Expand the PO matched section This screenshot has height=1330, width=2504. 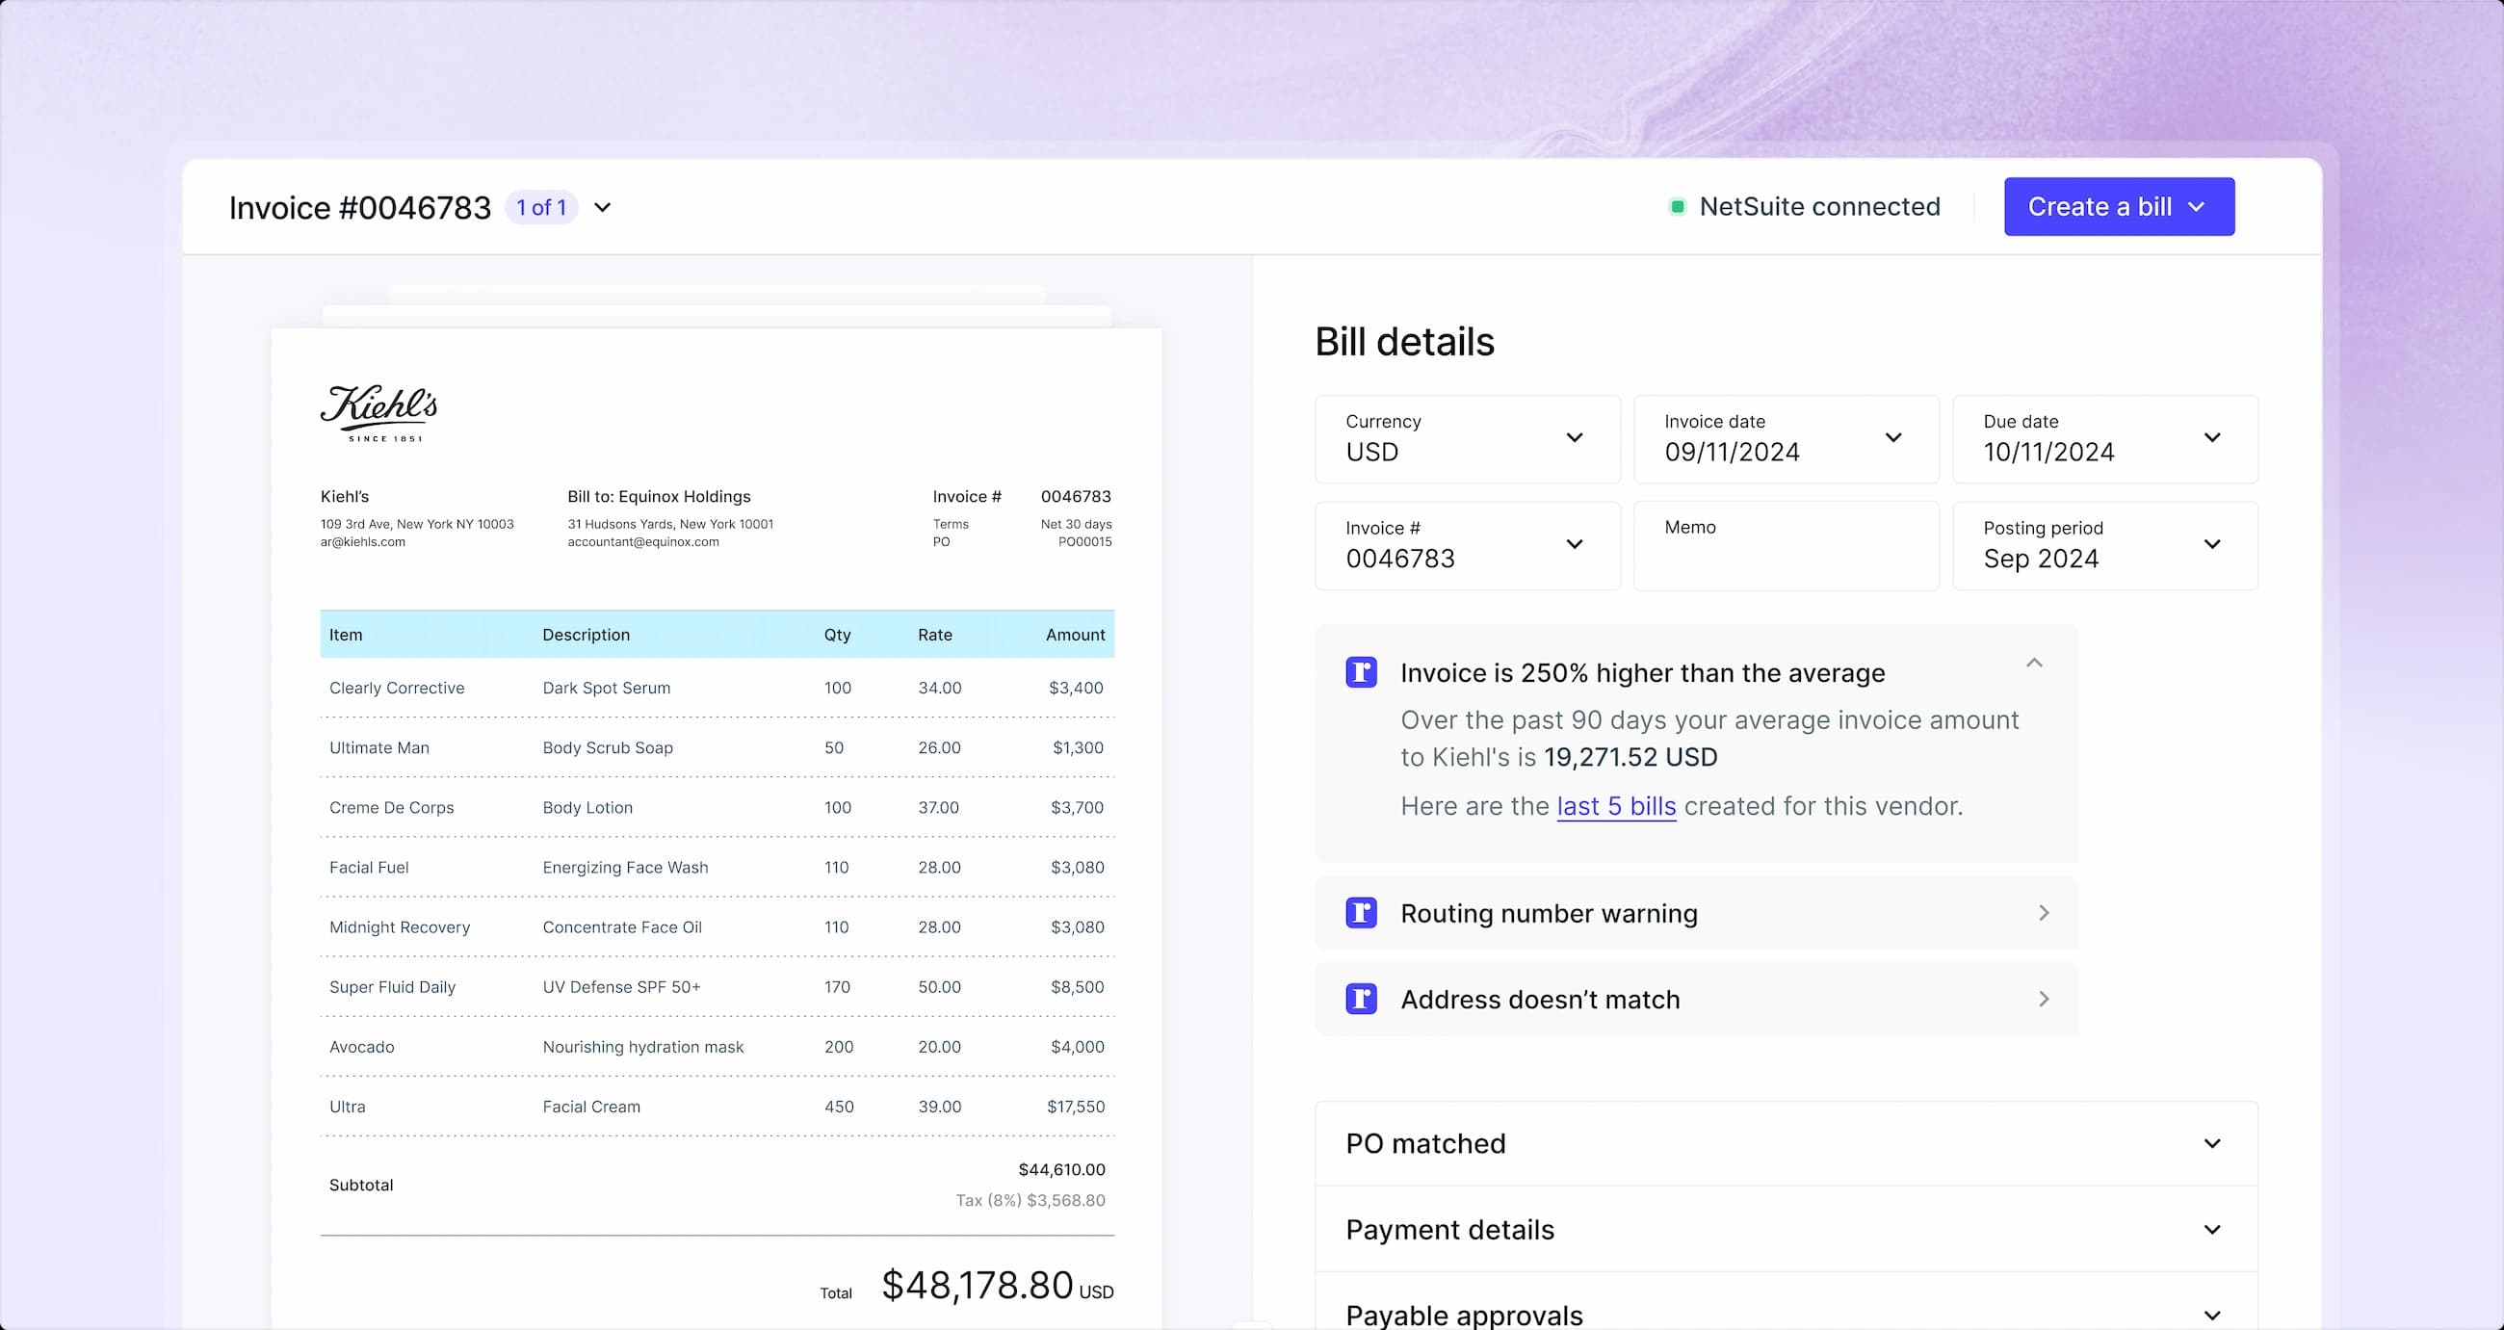coord(1787,1143)
